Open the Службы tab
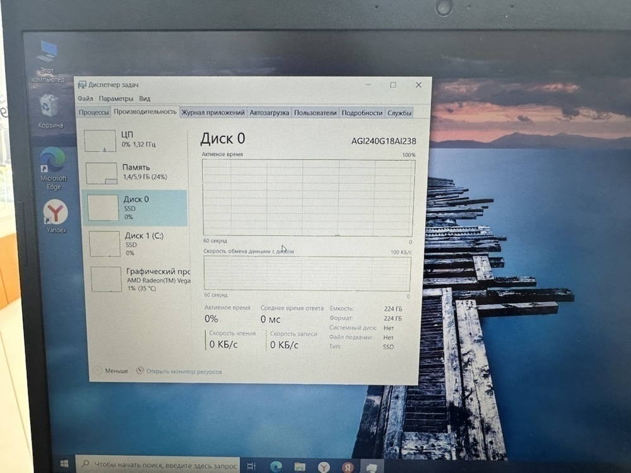631x473 pixels. pyautogui.click(x=399, y=113)
